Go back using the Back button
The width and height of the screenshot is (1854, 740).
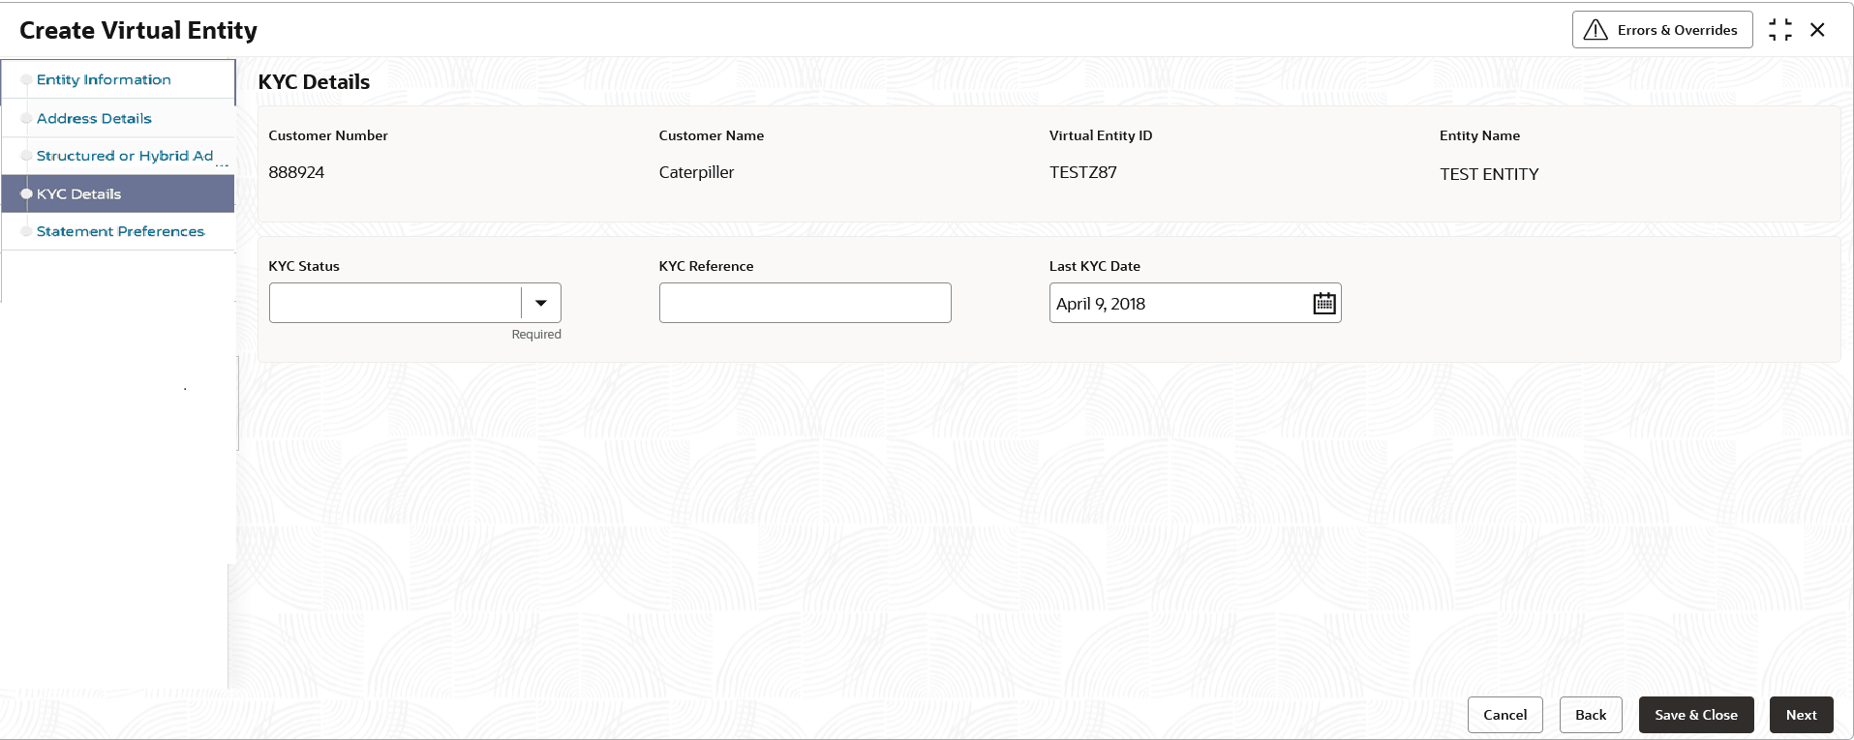tap(1590, 715)
